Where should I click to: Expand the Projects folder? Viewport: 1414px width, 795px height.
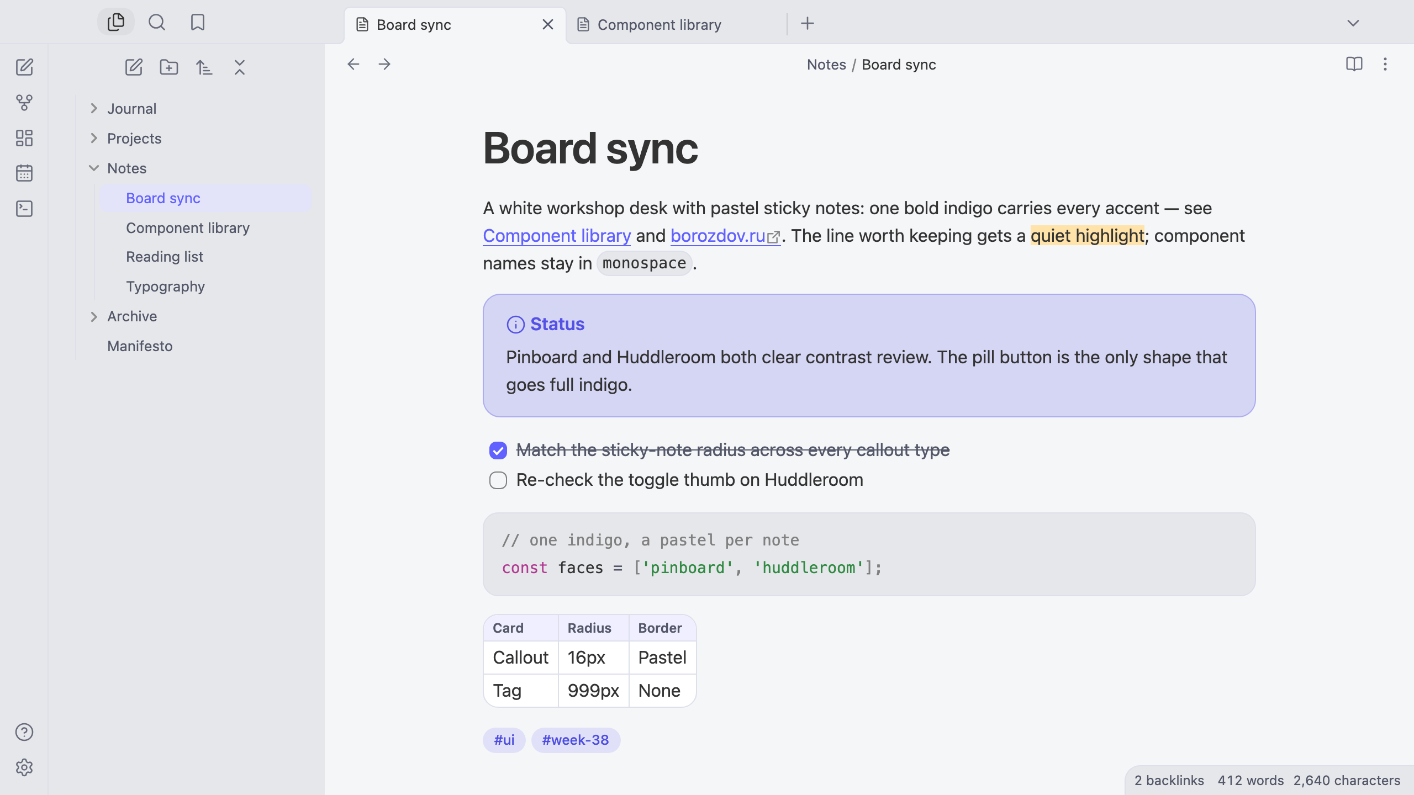[x=94, y=139]
